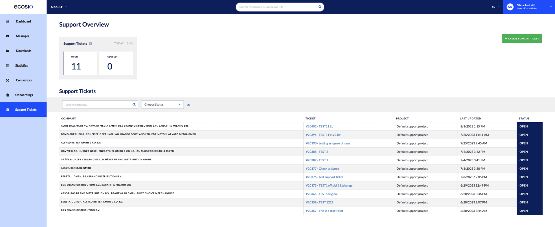Go to Downloads in the sidebar
This screenshot has height=227, width=555.
click(23, 51)
